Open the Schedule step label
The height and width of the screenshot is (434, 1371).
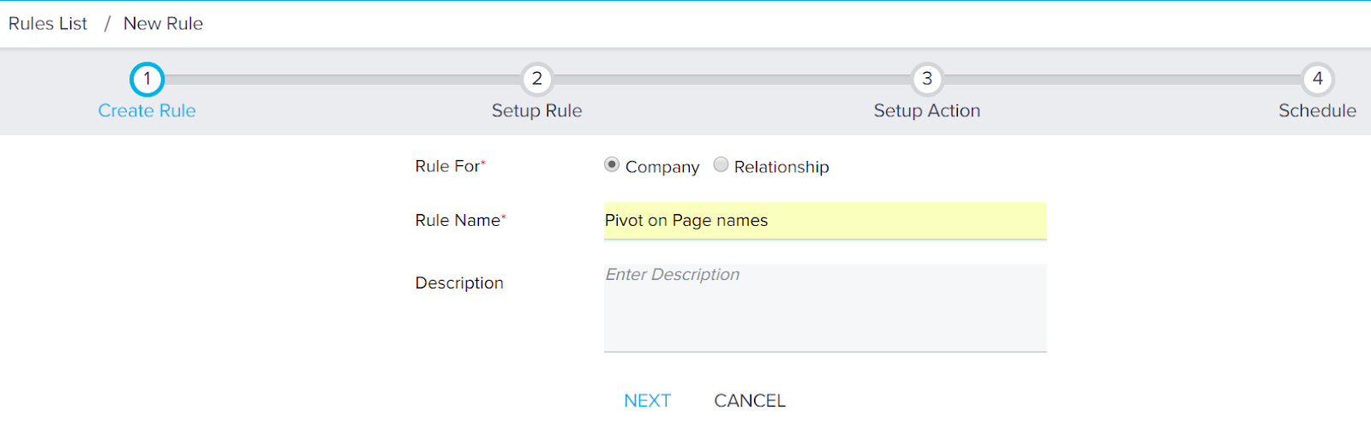point(1318,110)
